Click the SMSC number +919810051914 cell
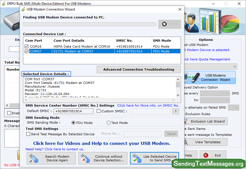 [x=129, y=47]
